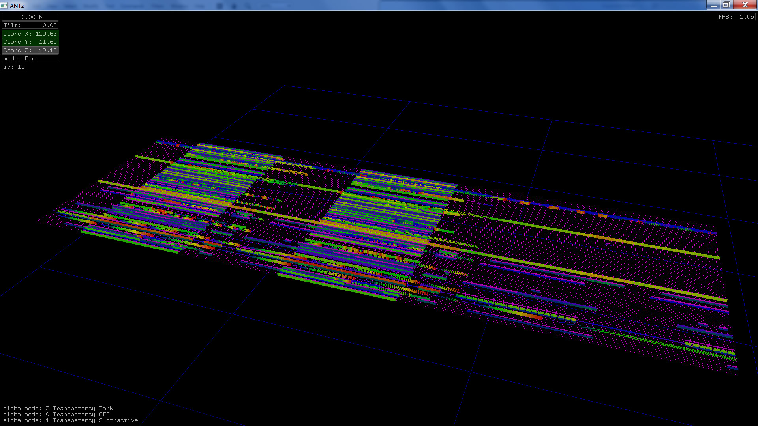Click the id: 19 label
The width and height of the screenshot is (758, 426).
click(x=14, y=67)
